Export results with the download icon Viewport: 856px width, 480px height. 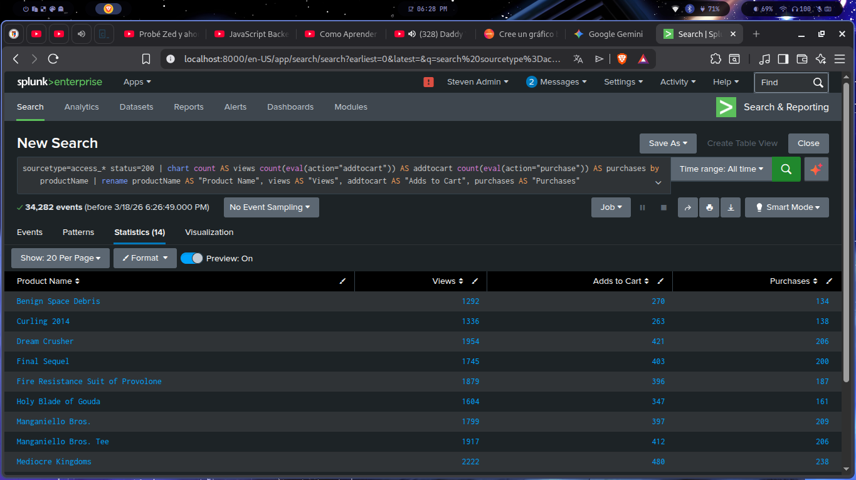pos(731,207)
